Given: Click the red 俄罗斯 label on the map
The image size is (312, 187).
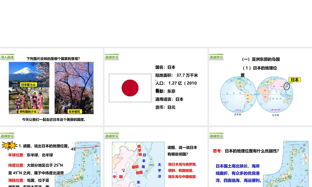Looking at the screenshot, I should tap(139, 151).
